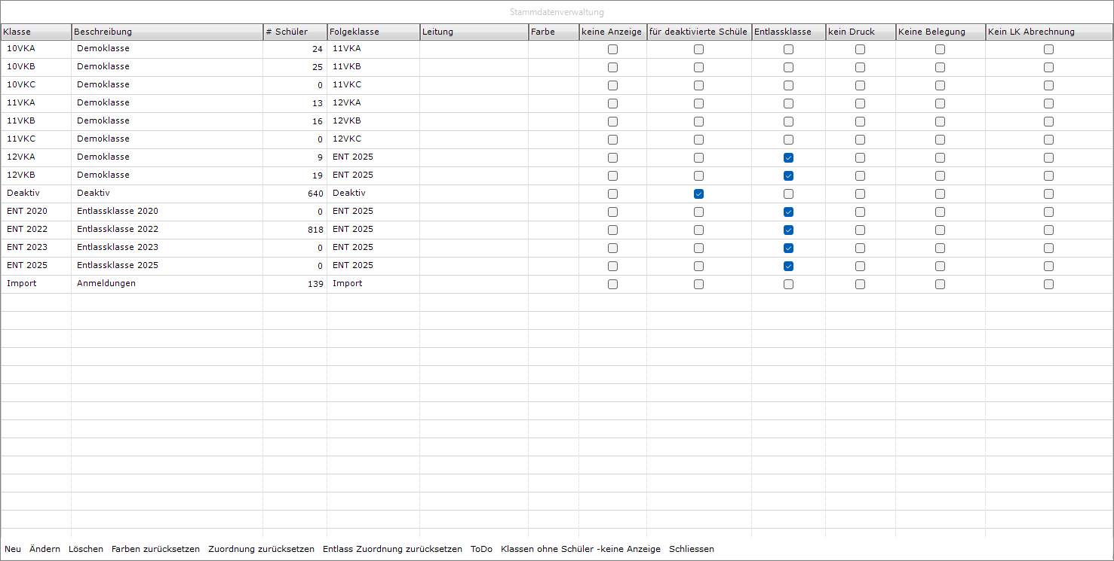Check Entlassklasse checkbox for 10VKA row
This screenshot has height=561, width=1114.
(x=788, y=49)
